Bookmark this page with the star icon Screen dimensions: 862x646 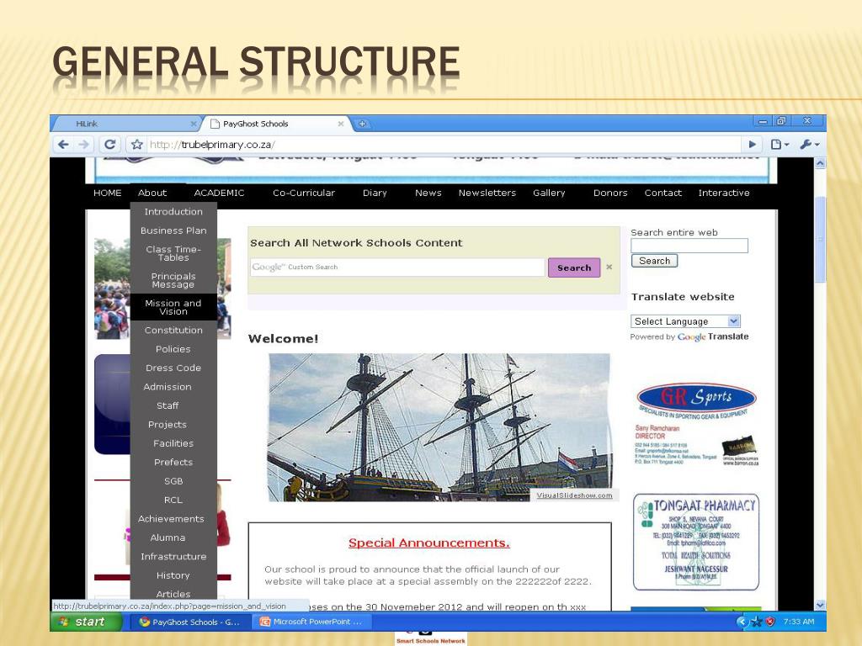(137, 145)
